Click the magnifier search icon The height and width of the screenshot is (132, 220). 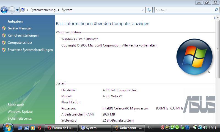216,10
